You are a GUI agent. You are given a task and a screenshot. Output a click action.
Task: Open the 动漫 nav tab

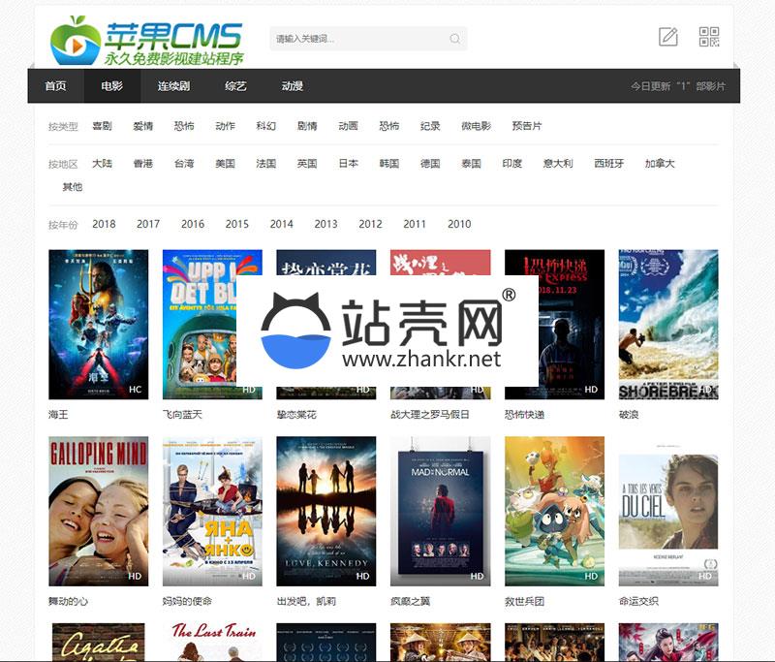pos(293,86)
